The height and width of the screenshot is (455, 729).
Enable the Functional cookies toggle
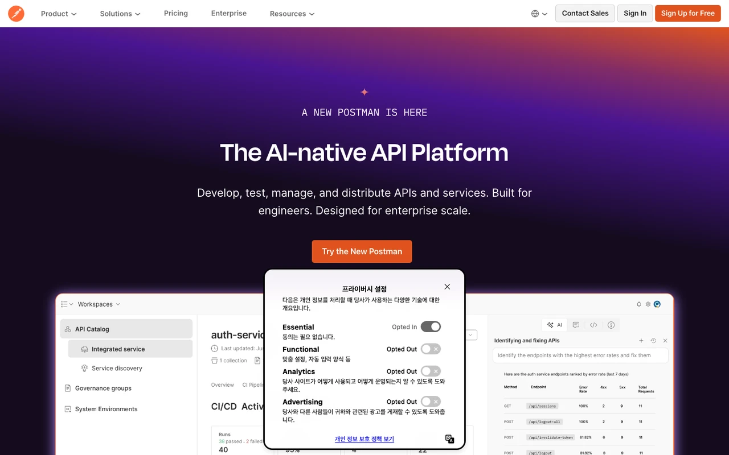(x=431, y=349)
